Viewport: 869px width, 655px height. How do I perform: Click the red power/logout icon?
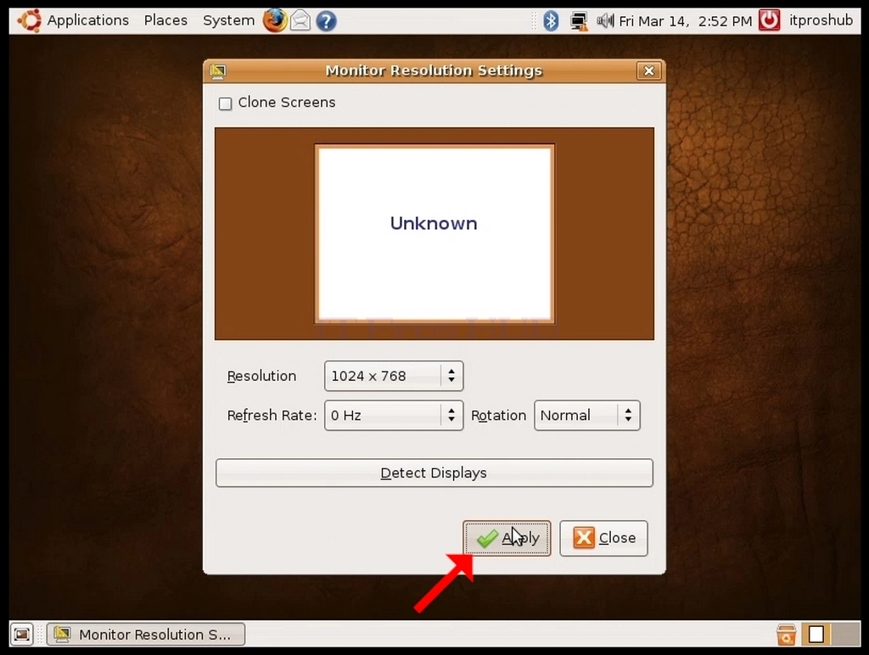pyautogui.click(x=769, y=20)
